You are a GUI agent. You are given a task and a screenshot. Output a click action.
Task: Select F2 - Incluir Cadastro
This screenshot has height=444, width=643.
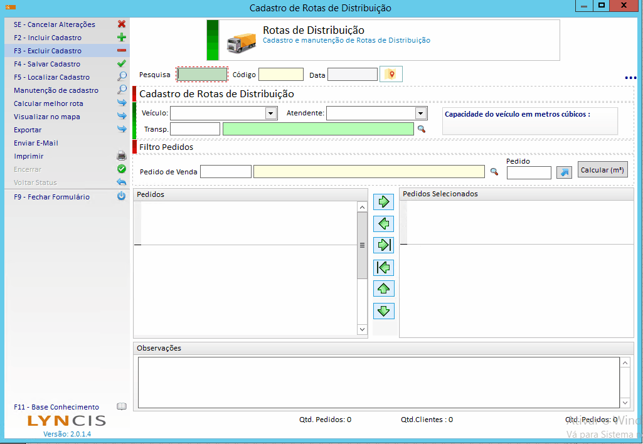(48, 38)
